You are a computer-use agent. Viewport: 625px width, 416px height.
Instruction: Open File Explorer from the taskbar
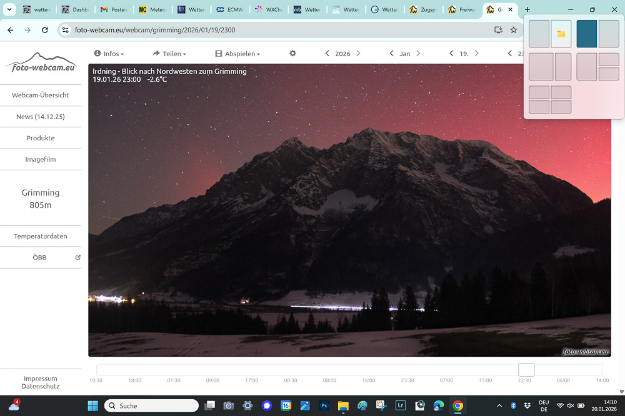click(343, 405)
